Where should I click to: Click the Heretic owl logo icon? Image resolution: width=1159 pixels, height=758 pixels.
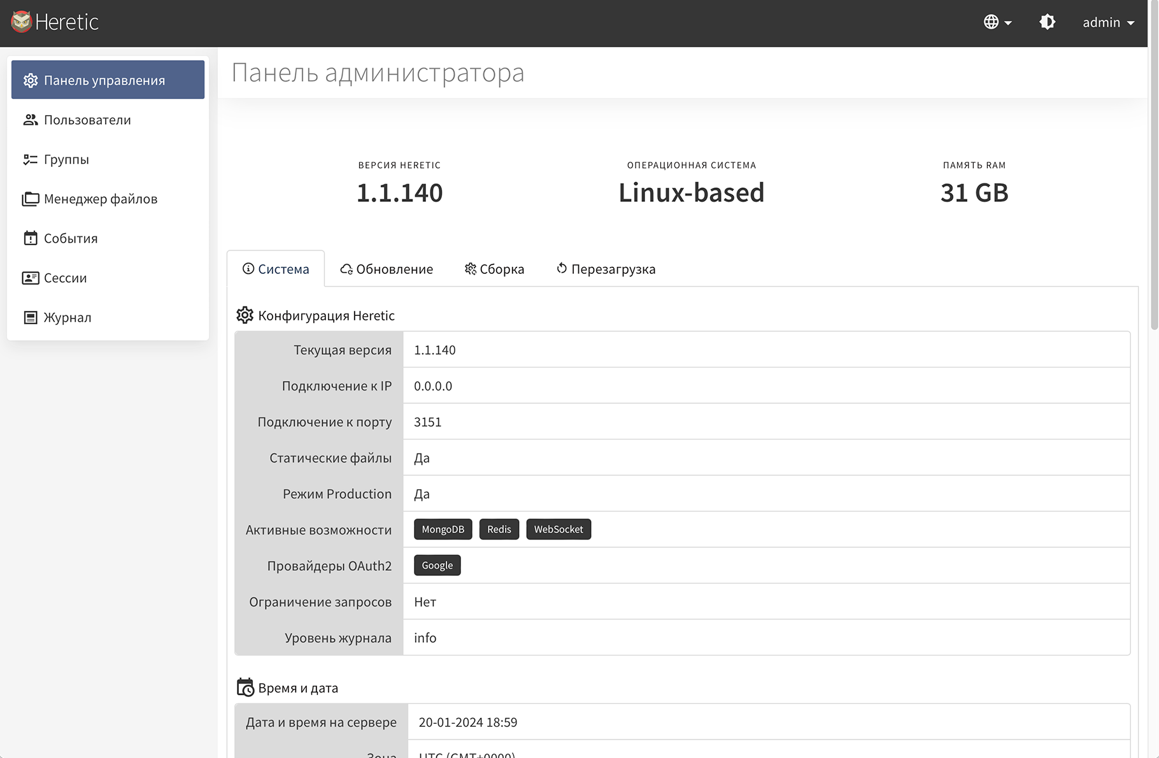21,22
